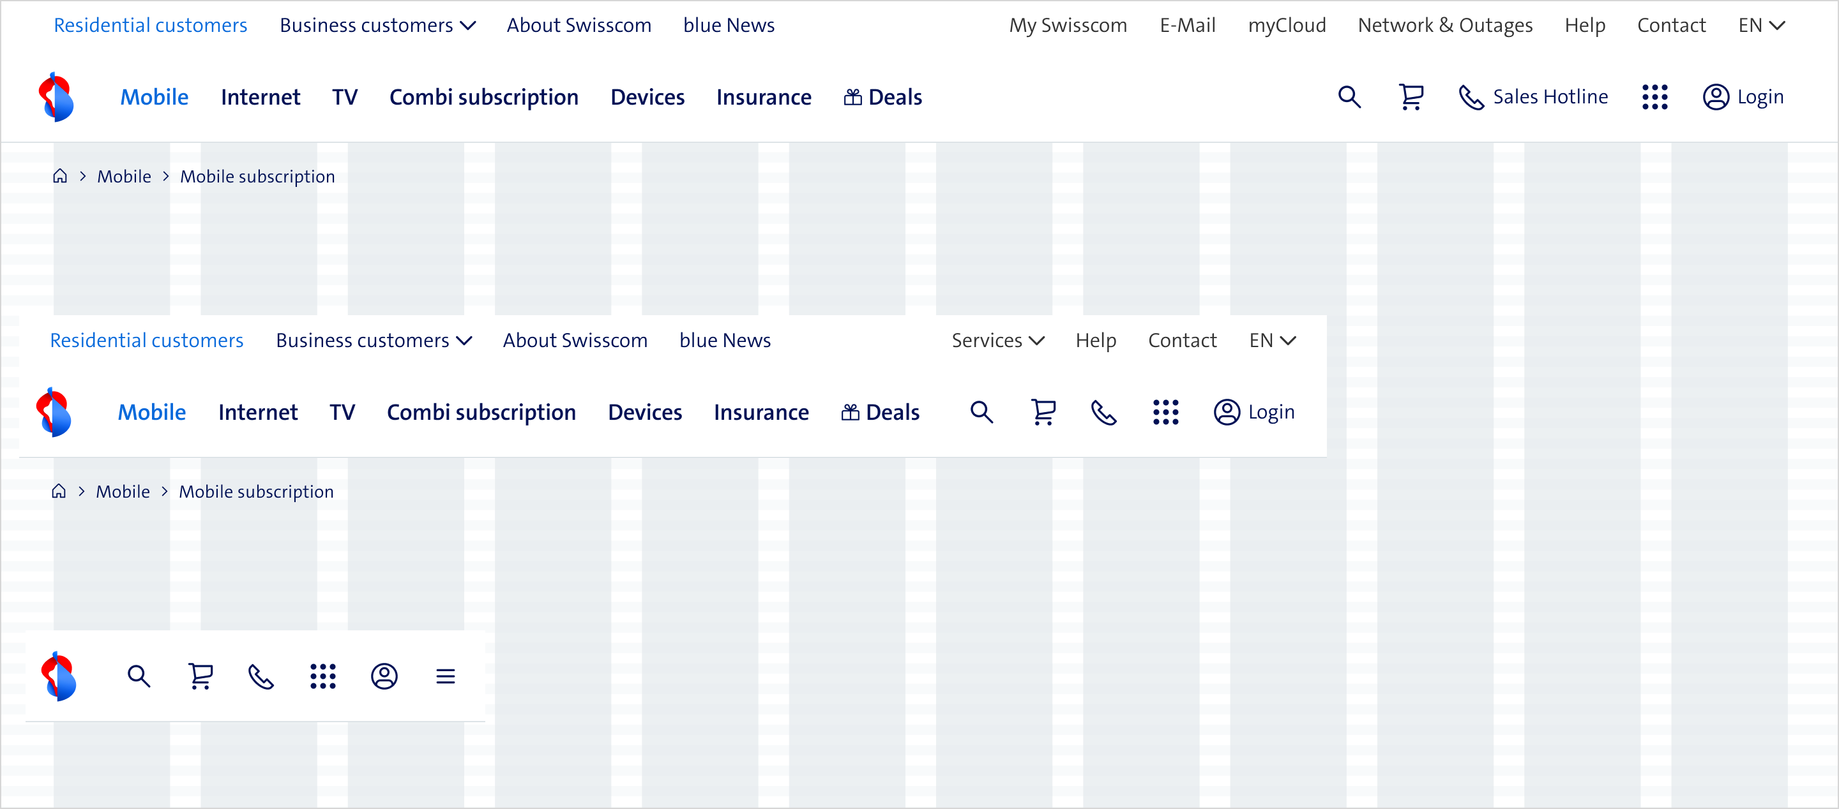Open the shopping cart in the mobile header

[x=201, y=676]
